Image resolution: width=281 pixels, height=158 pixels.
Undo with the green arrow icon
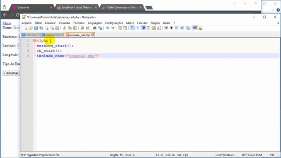82,28
